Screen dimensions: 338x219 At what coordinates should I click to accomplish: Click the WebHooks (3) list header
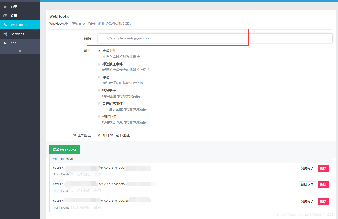coord(191,159)
